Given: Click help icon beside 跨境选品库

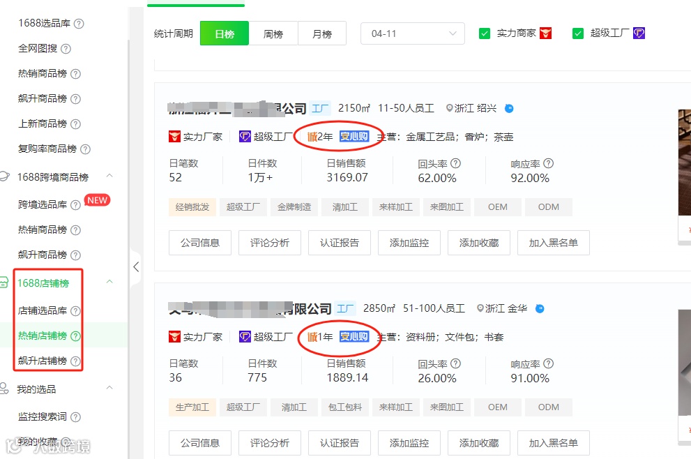Looking at the screenshot, I should (75, 205).
